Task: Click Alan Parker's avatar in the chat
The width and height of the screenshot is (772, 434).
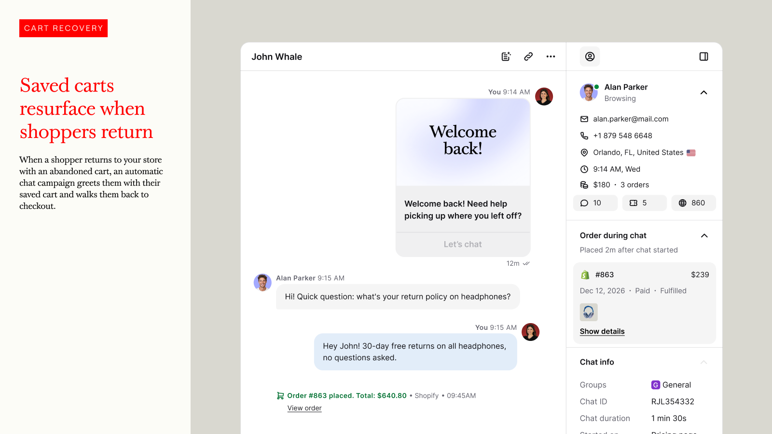Action: [262, 283]
